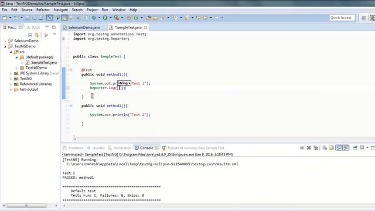Screen dimensions: 375x211
Task: Collapse All in Package Explorer
Action: (30, 35)
